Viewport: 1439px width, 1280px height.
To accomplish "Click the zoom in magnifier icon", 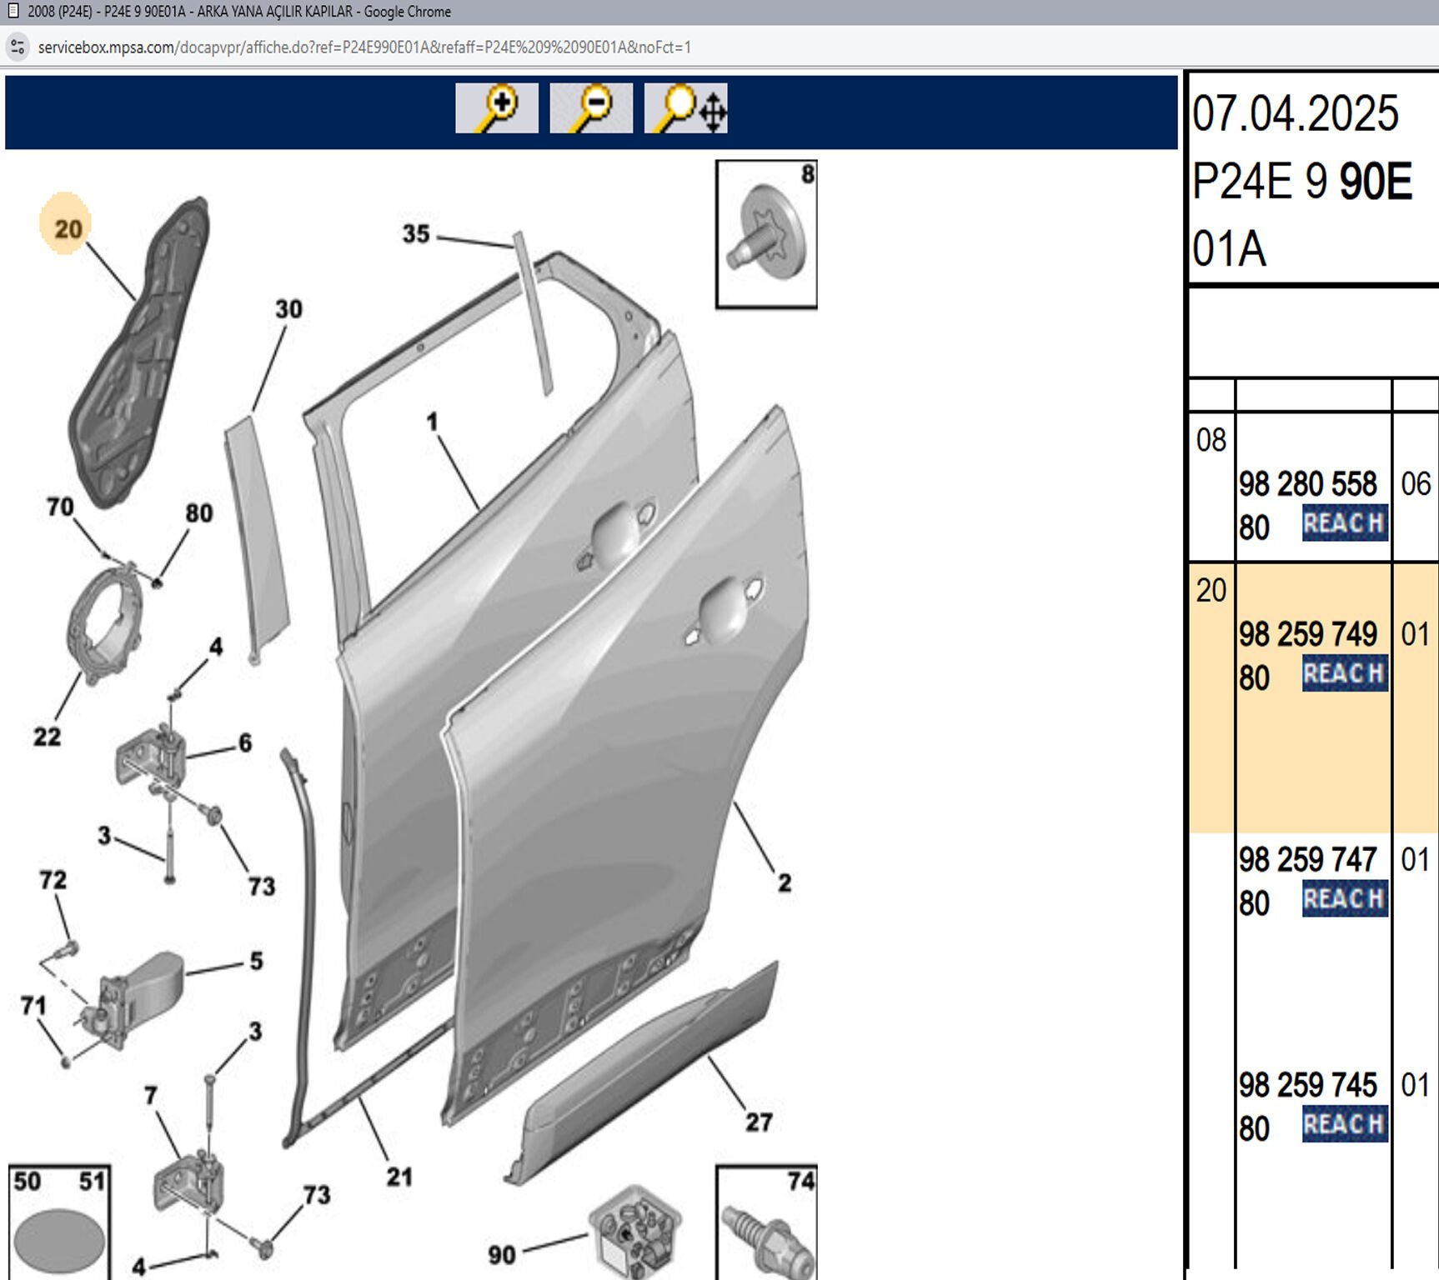I will pyautogui.click(x=497, y=108).
